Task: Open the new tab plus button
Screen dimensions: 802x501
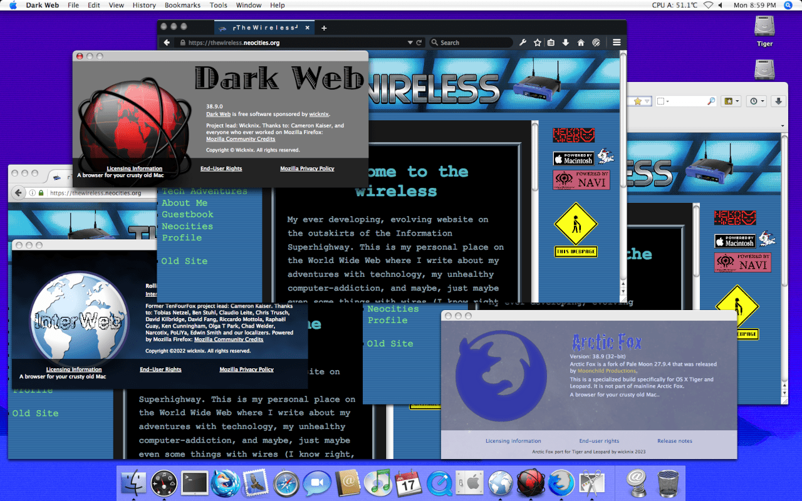Action: (324, 28)
